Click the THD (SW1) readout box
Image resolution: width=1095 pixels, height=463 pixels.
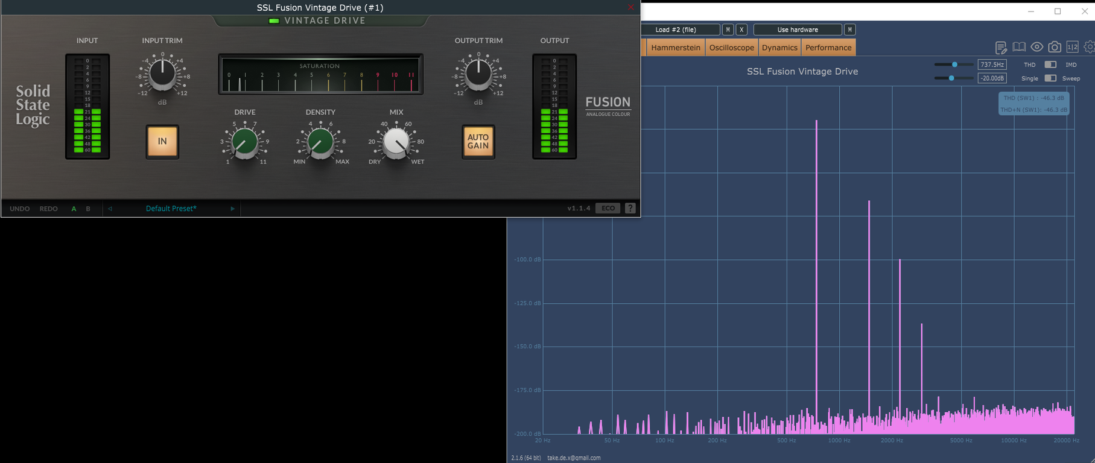[1034, 104]
